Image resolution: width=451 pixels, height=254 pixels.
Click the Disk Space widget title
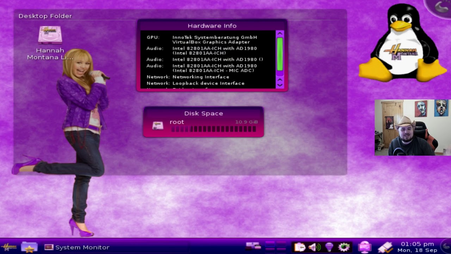(203, 113)
